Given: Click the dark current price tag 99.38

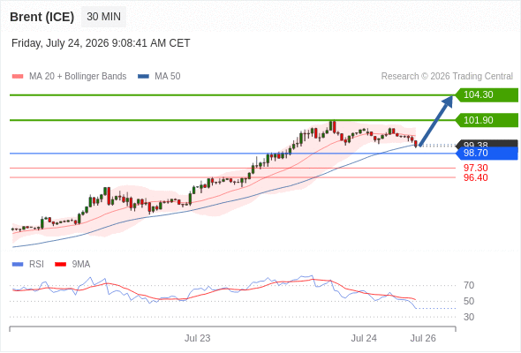Looking at the screenshot, I should pos(487,144).
